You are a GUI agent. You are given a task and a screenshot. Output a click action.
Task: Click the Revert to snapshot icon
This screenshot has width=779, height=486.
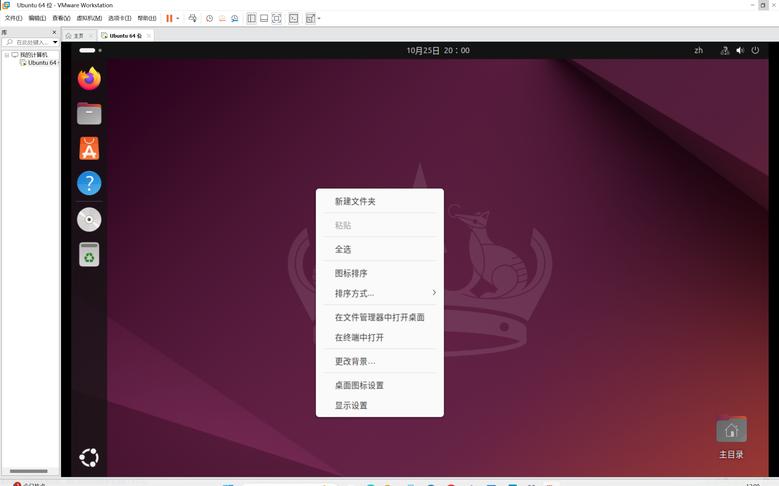[x=222, y=18]
